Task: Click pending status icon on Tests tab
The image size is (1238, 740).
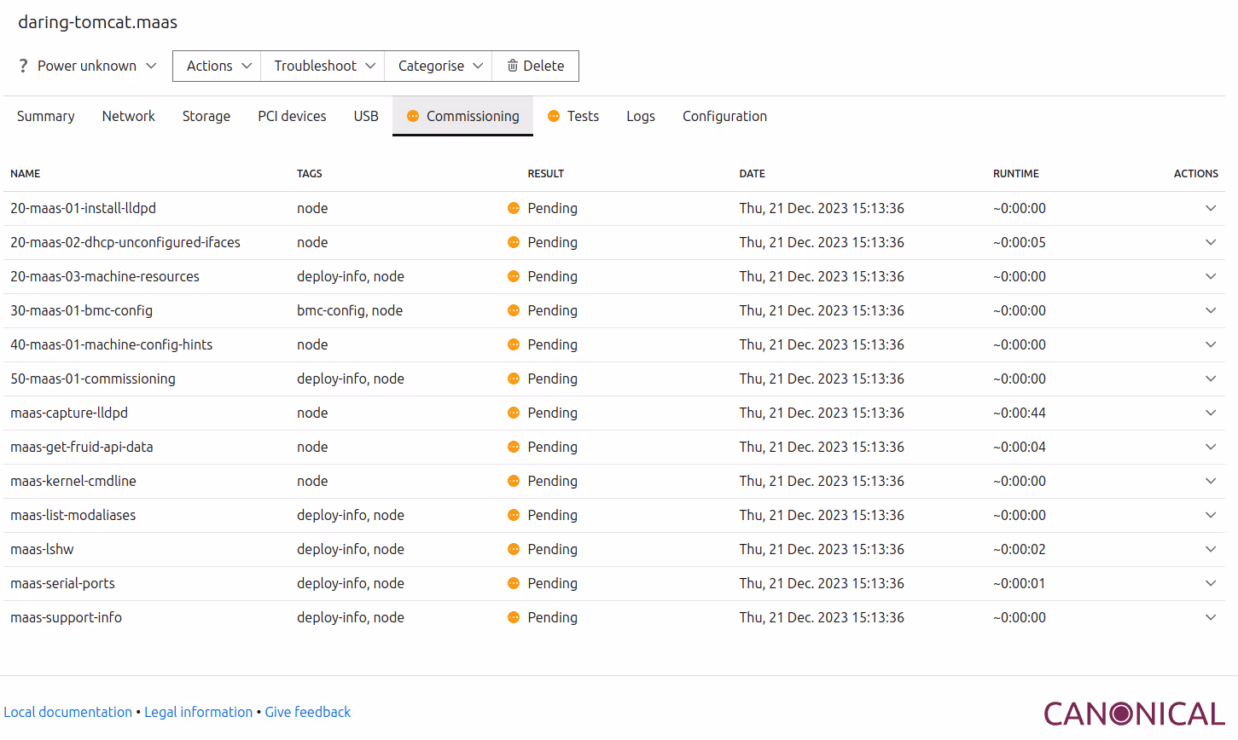Action: coord(554,116)
